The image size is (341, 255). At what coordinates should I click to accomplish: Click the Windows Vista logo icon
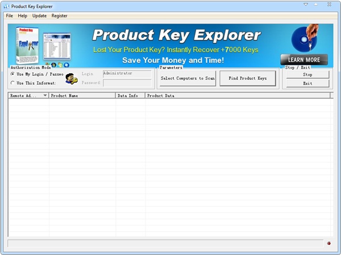point(60,65)
